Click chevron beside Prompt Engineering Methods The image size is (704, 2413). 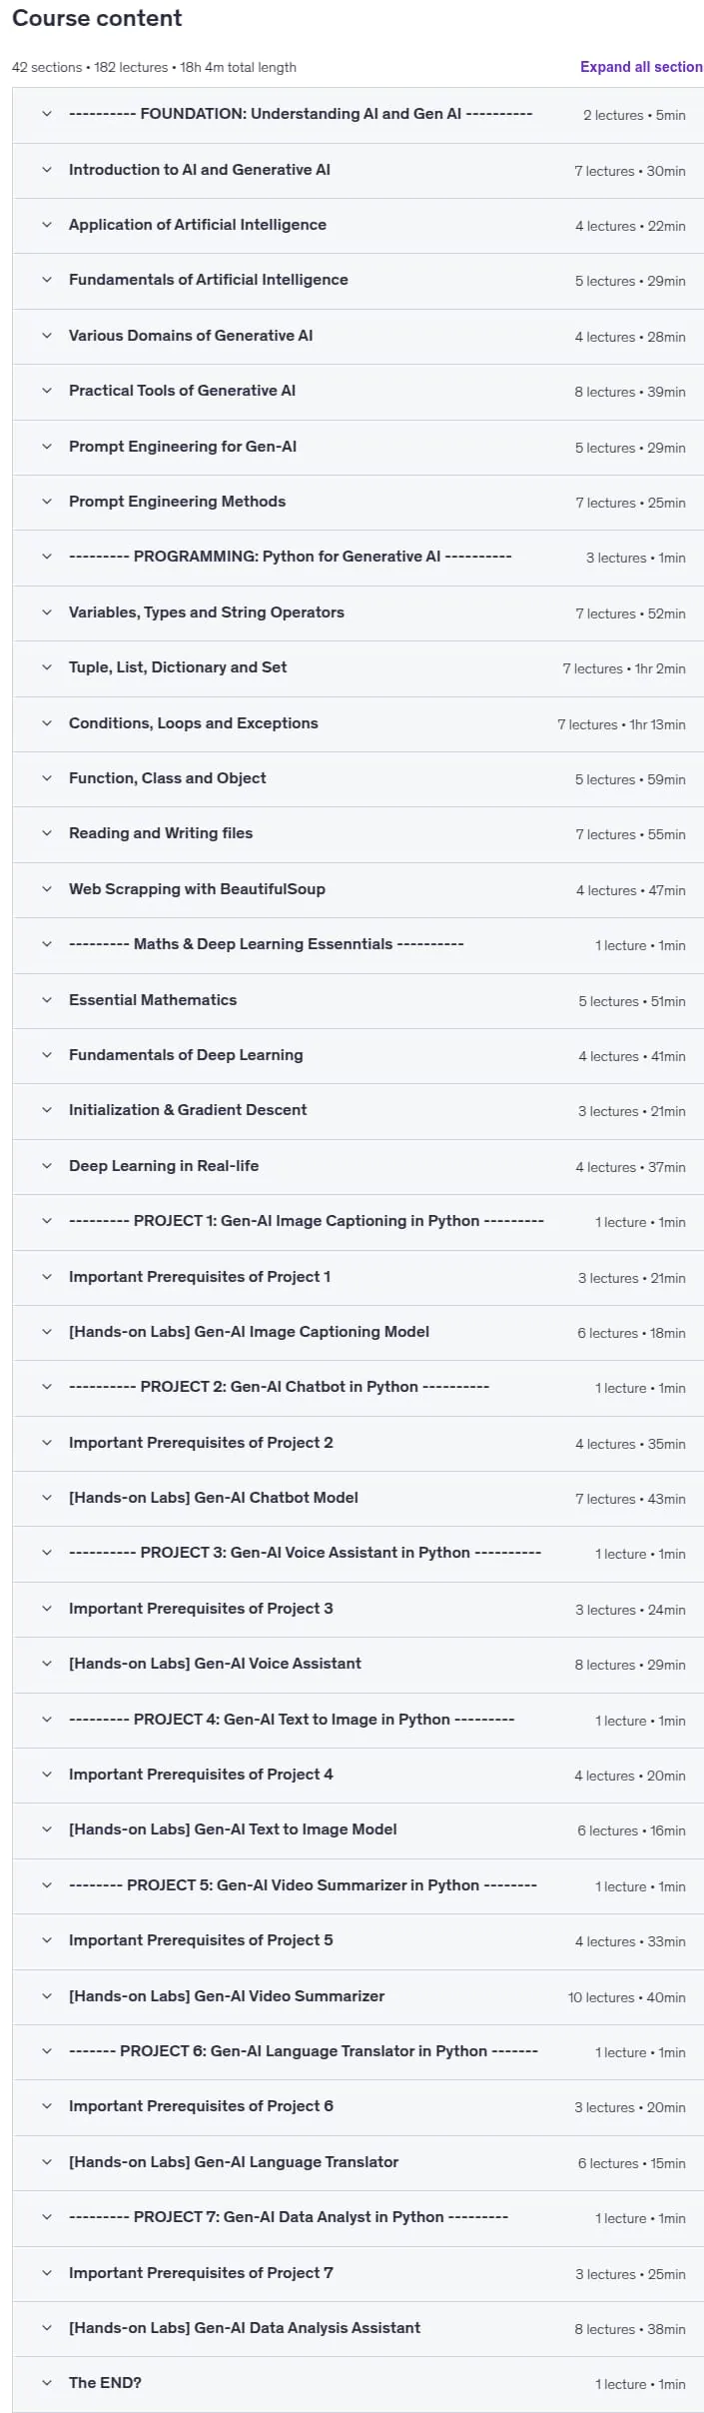pyautogui.click(x=46, y=502)
